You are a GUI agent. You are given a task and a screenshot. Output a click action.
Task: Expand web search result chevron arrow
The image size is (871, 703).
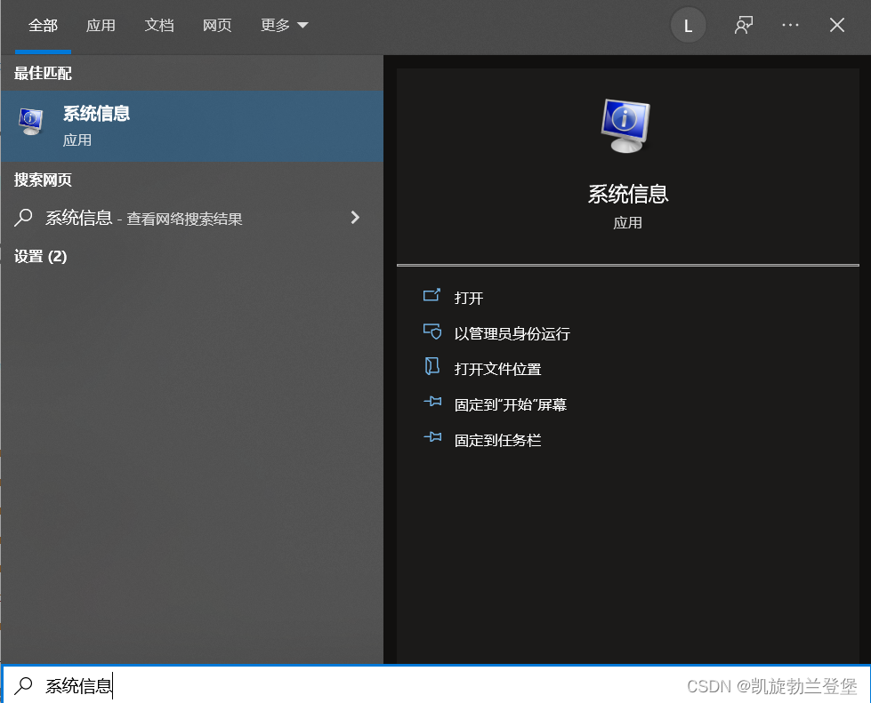click(x=355, y=218)
